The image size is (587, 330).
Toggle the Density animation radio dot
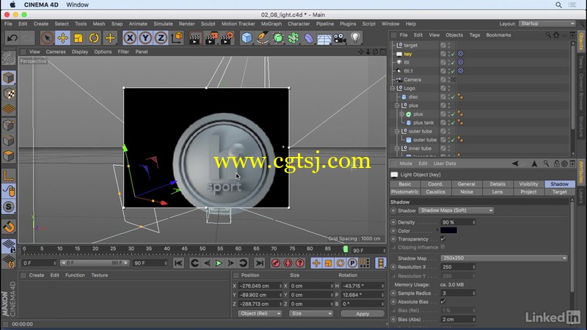point(393,222)
